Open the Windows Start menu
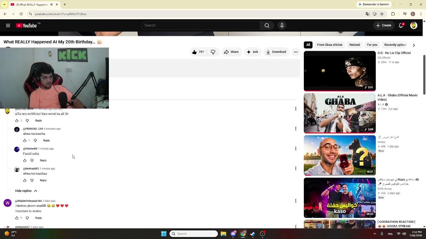Image resolution: width=426 pixels, height=239 pixels. point(164,234)
